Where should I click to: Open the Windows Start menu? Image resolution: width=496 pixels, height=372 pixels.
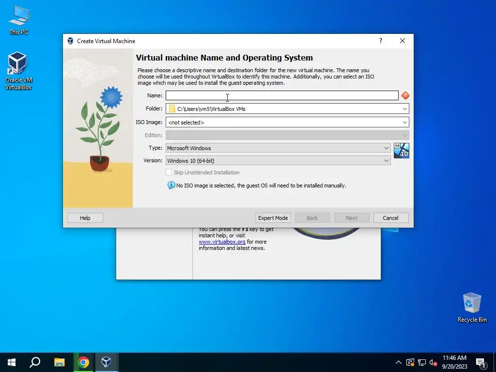click(12, 362)
